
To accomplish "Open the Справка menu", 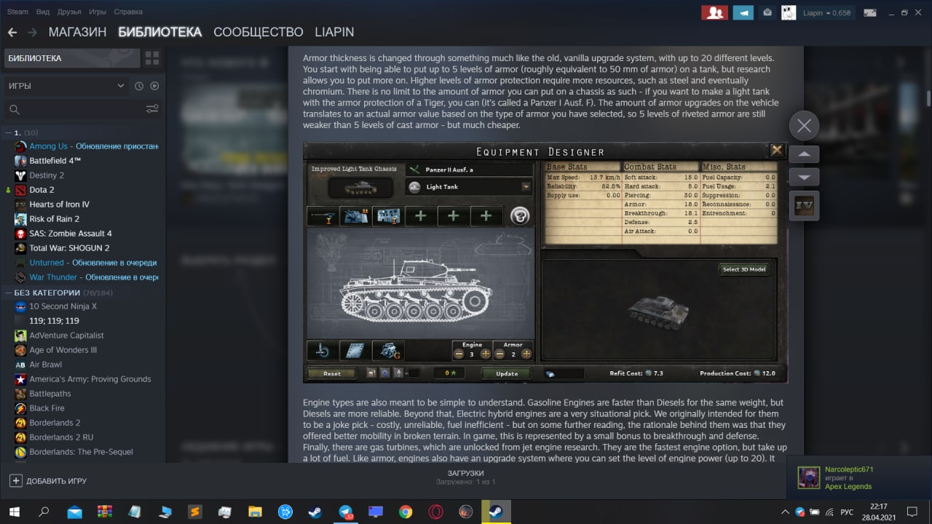I will (x=128, y=12).
